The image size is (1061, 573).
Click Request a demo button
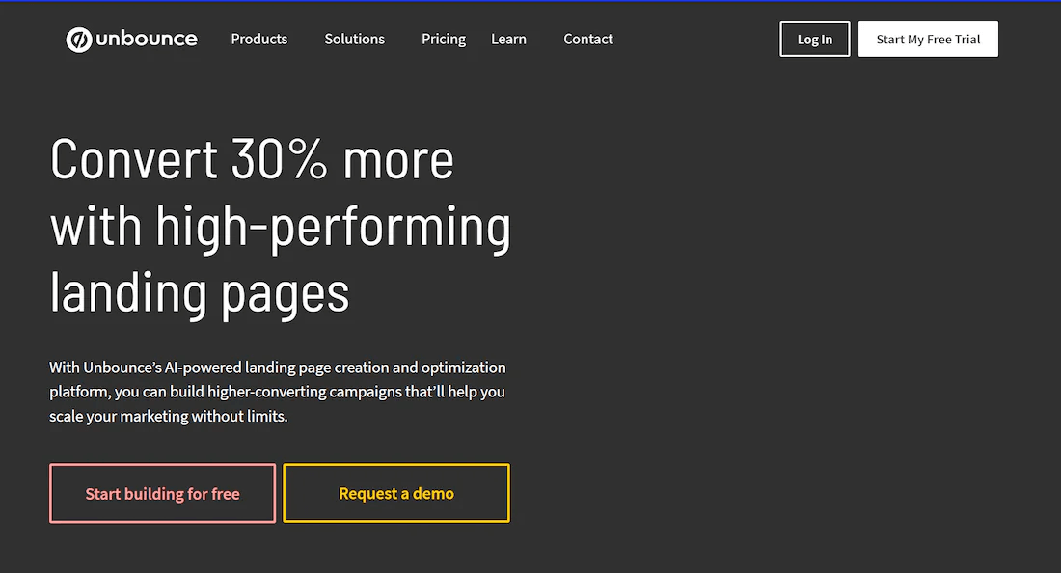[396, 493]
